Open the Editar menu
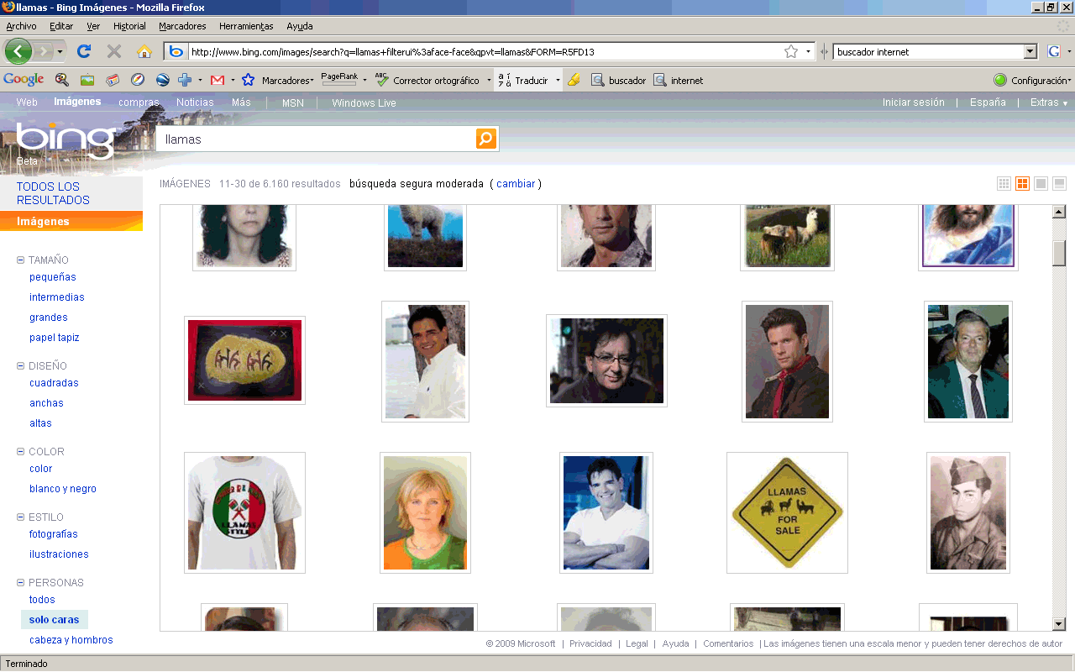 coord(61,26)
